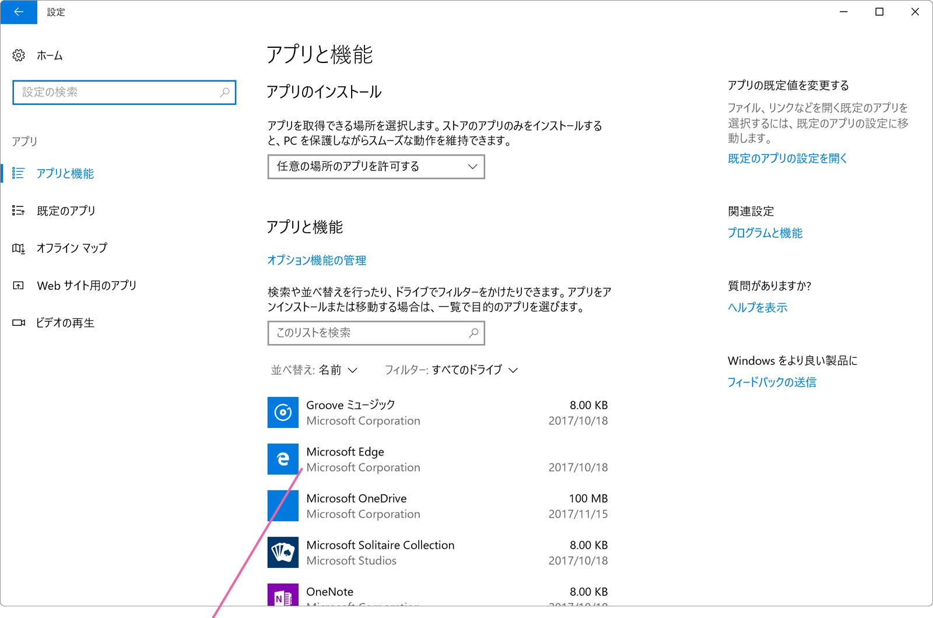
Task: Select Web サイト用のアプリ in the sidebar
Action: pos(87,286)
